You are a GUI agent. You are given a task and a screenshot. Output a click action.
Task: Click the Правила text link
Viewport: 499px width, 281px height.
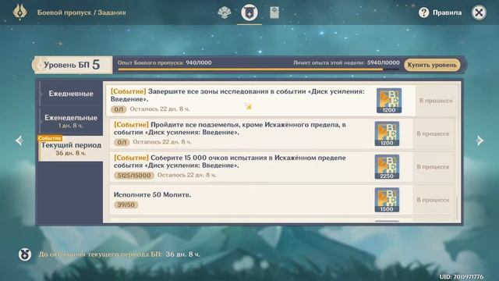pyautogui.click(x=447, y=12)
